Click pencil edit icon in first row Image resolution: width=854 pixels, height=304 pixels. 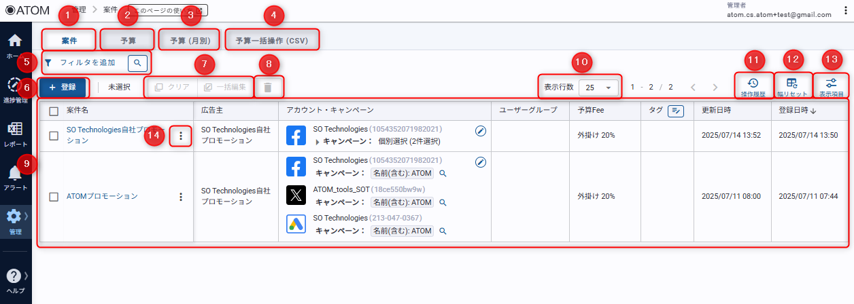coord(481,131)
